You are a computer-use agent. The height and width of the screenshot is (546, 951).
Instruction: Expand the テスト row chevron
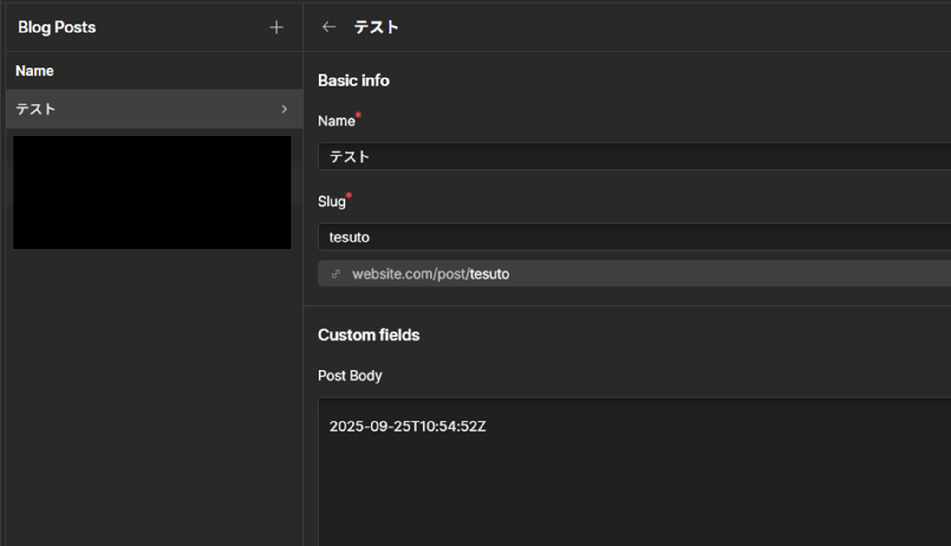point(284,109)
